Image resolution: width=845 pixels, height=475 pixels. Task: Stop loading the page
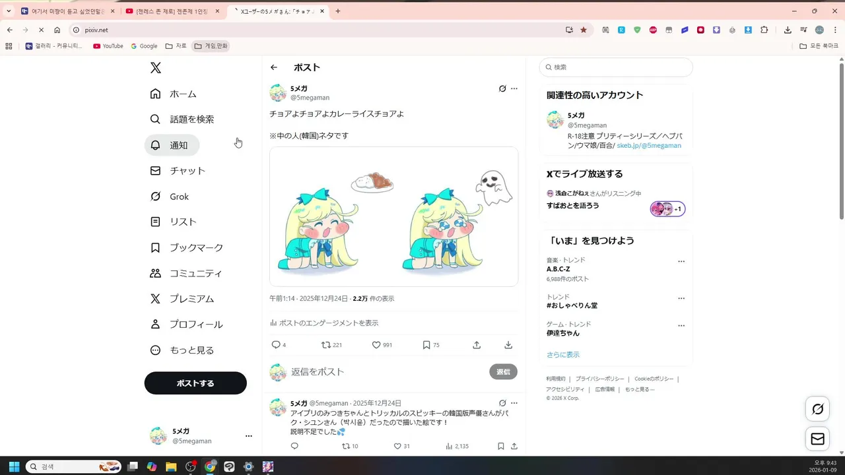[x=41, y=30]
